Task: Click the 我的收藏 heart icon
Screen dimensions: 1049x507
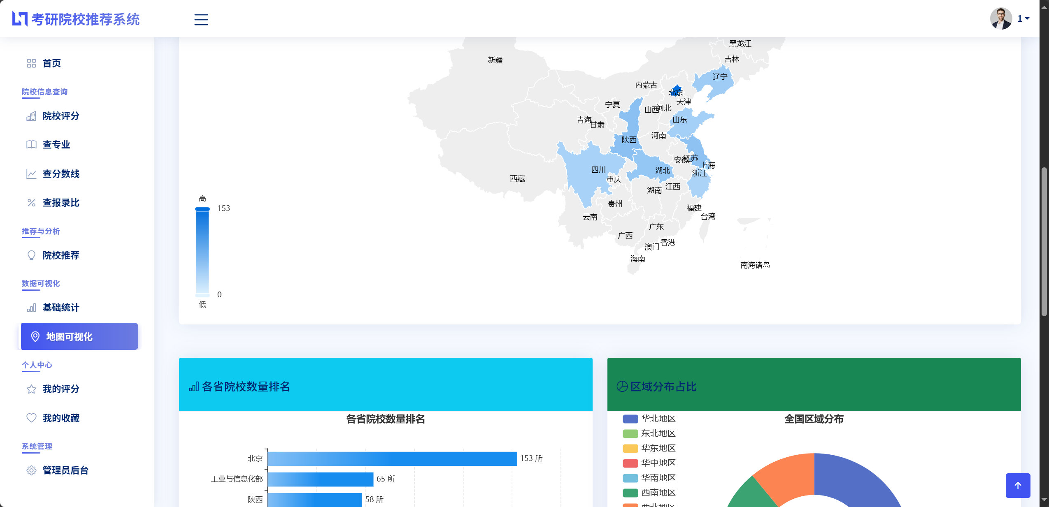Action: [32, 418]
